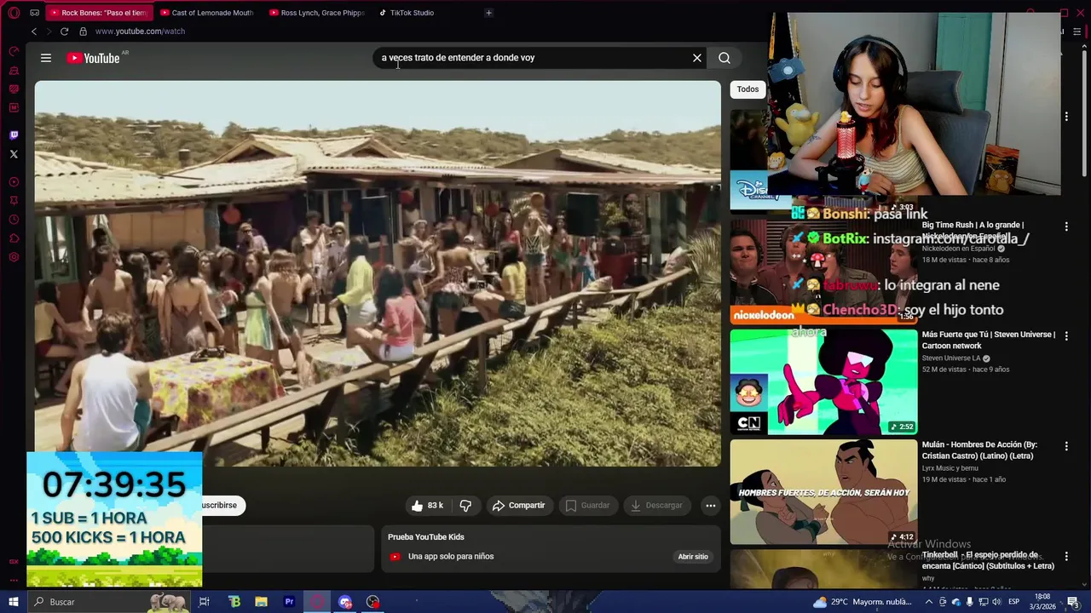The image size is (1091, 613).
Task: Select the Todos filter chip
Action: [x=748, y=89]
